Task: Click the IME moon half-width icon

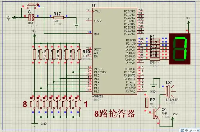Action: tap(190, 130)
